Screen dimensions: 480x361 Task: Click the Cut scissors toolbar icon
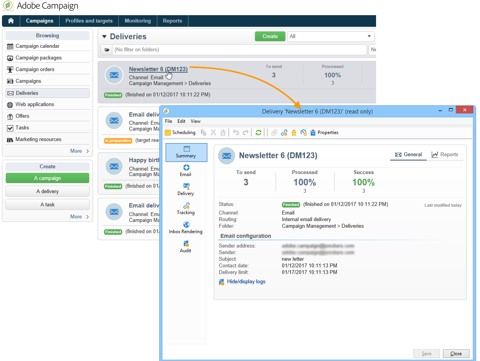[213, 133]
